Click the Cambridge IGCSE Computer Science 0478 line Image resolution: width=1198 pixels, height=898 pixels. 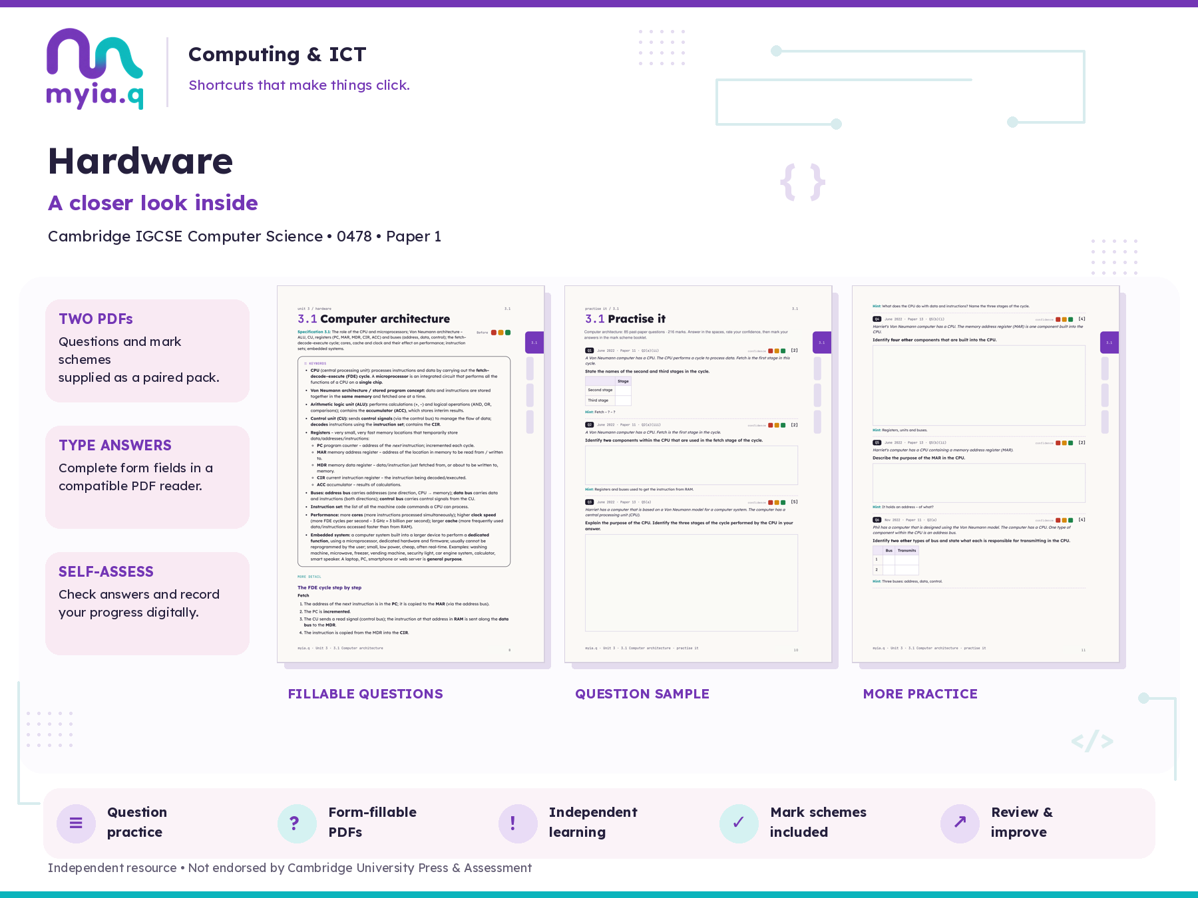click(x=245, y=237)
